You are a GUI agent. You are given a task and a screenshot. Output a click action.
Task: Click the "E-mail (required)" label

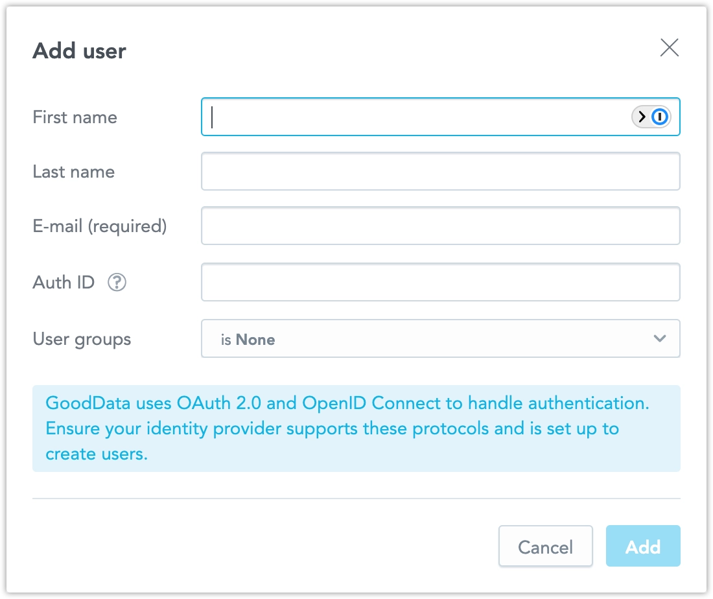pos(100,226)
